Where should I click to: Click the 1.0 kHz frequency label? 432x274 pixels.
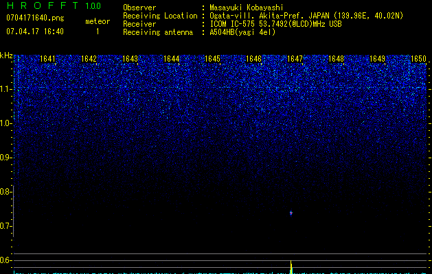5,123
